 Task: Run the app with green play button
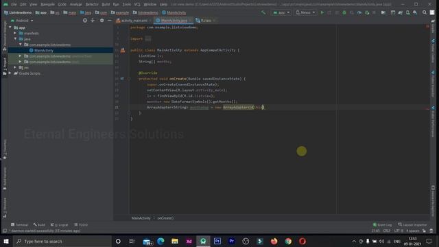pyautogui.click(x=322, y=12)
